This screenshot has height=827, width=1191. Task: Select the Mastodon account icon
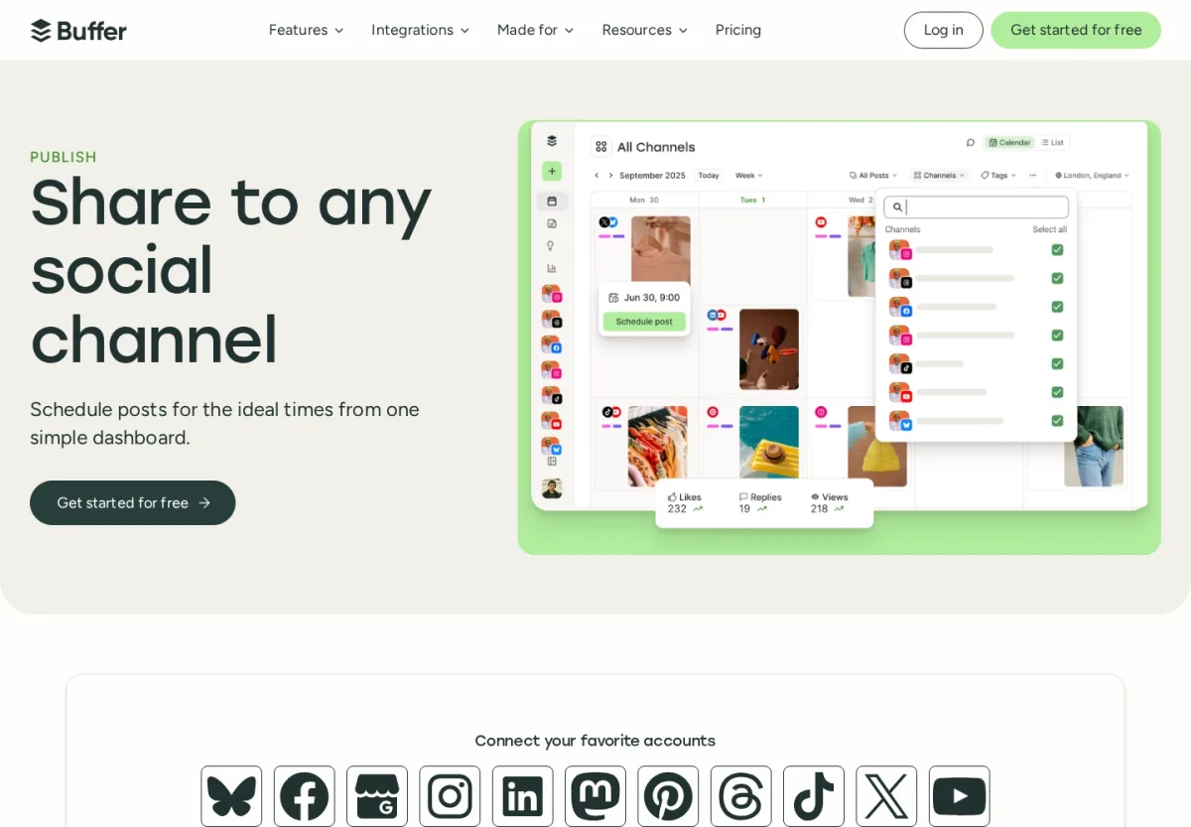[595, 796]
